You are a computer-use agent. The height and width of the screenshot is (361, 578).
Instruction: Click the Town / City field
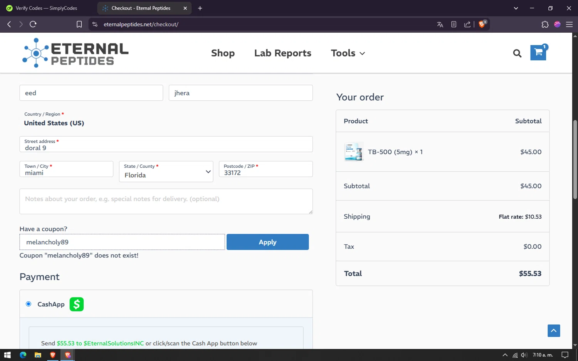(66, 169)
